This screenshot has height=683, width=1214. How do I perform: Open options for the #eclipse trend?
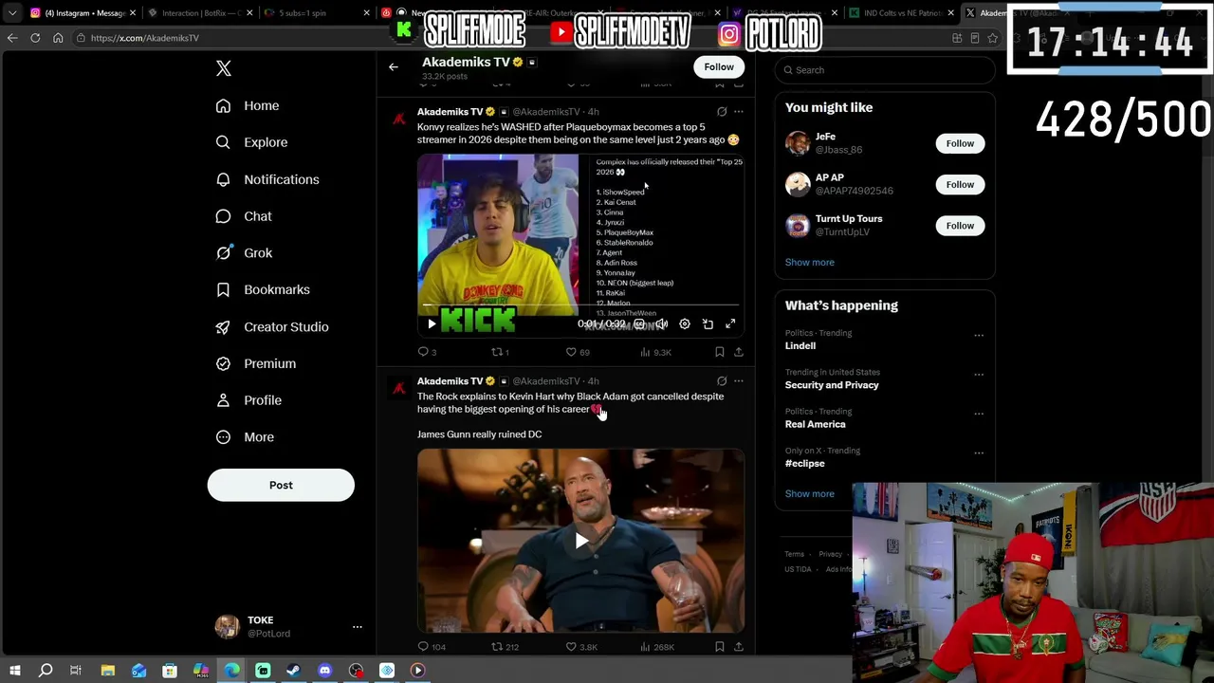979,452
